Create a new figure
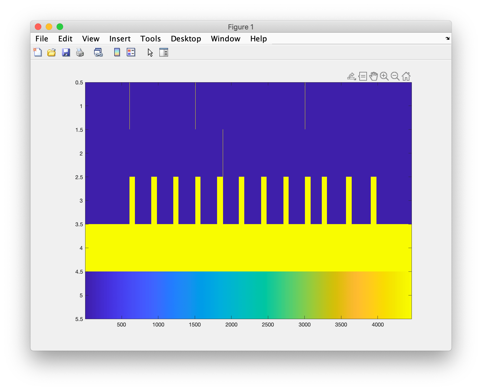Viewport: 482px width, 391px height. pos(38,52)
